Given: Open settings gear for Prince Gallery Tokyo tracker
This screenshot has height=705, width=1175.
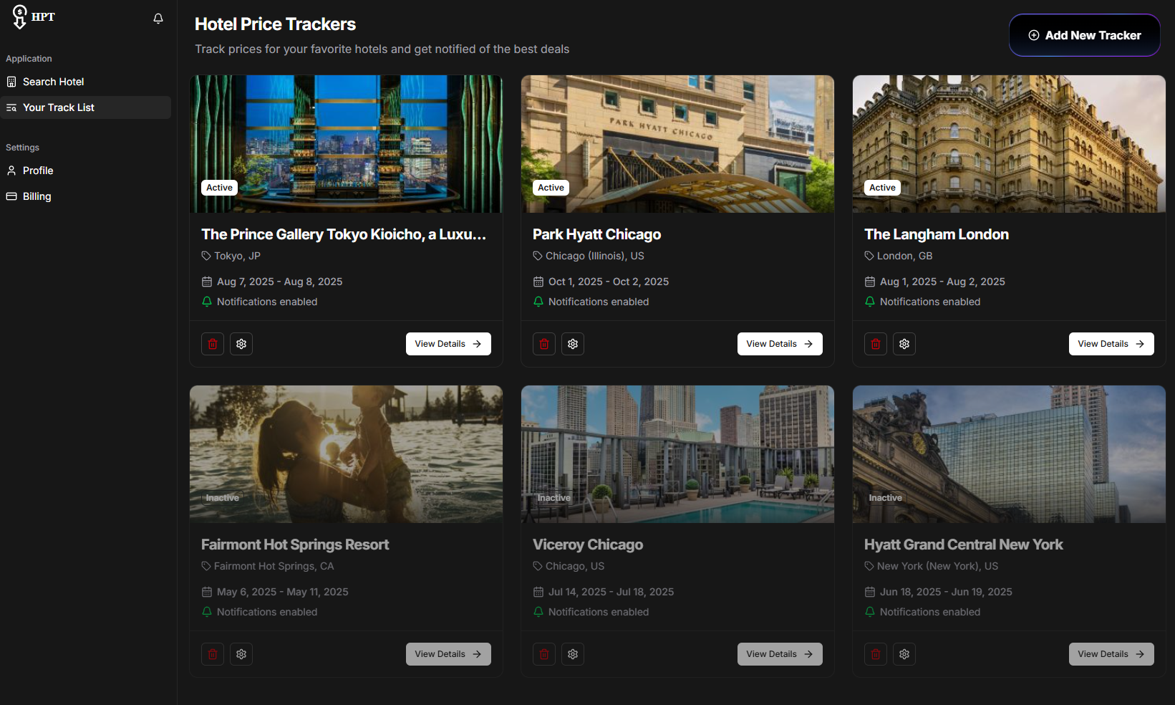Looking at the screenshot, I should (241, 344).
